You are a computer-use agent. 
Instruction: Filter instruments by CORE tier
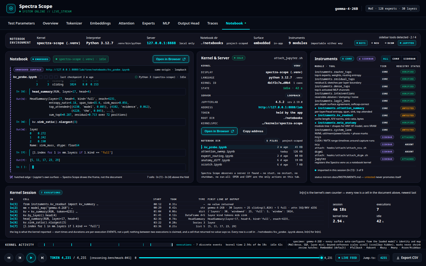(x=396, y=59)
